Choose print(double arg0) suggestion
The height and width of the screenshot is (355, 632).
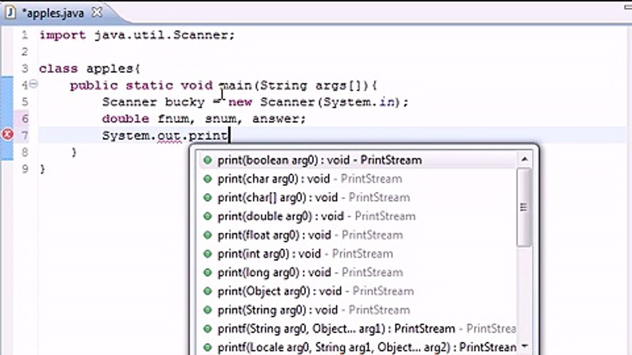click(x=357, y=216)
